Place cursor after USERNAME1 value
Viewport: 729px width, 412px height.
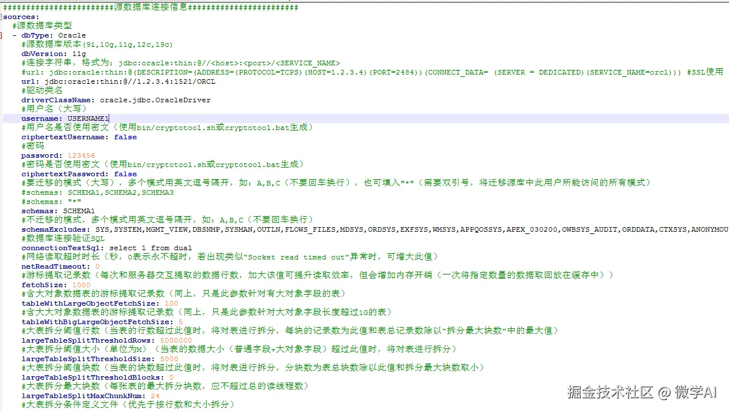tap(109, 118)
